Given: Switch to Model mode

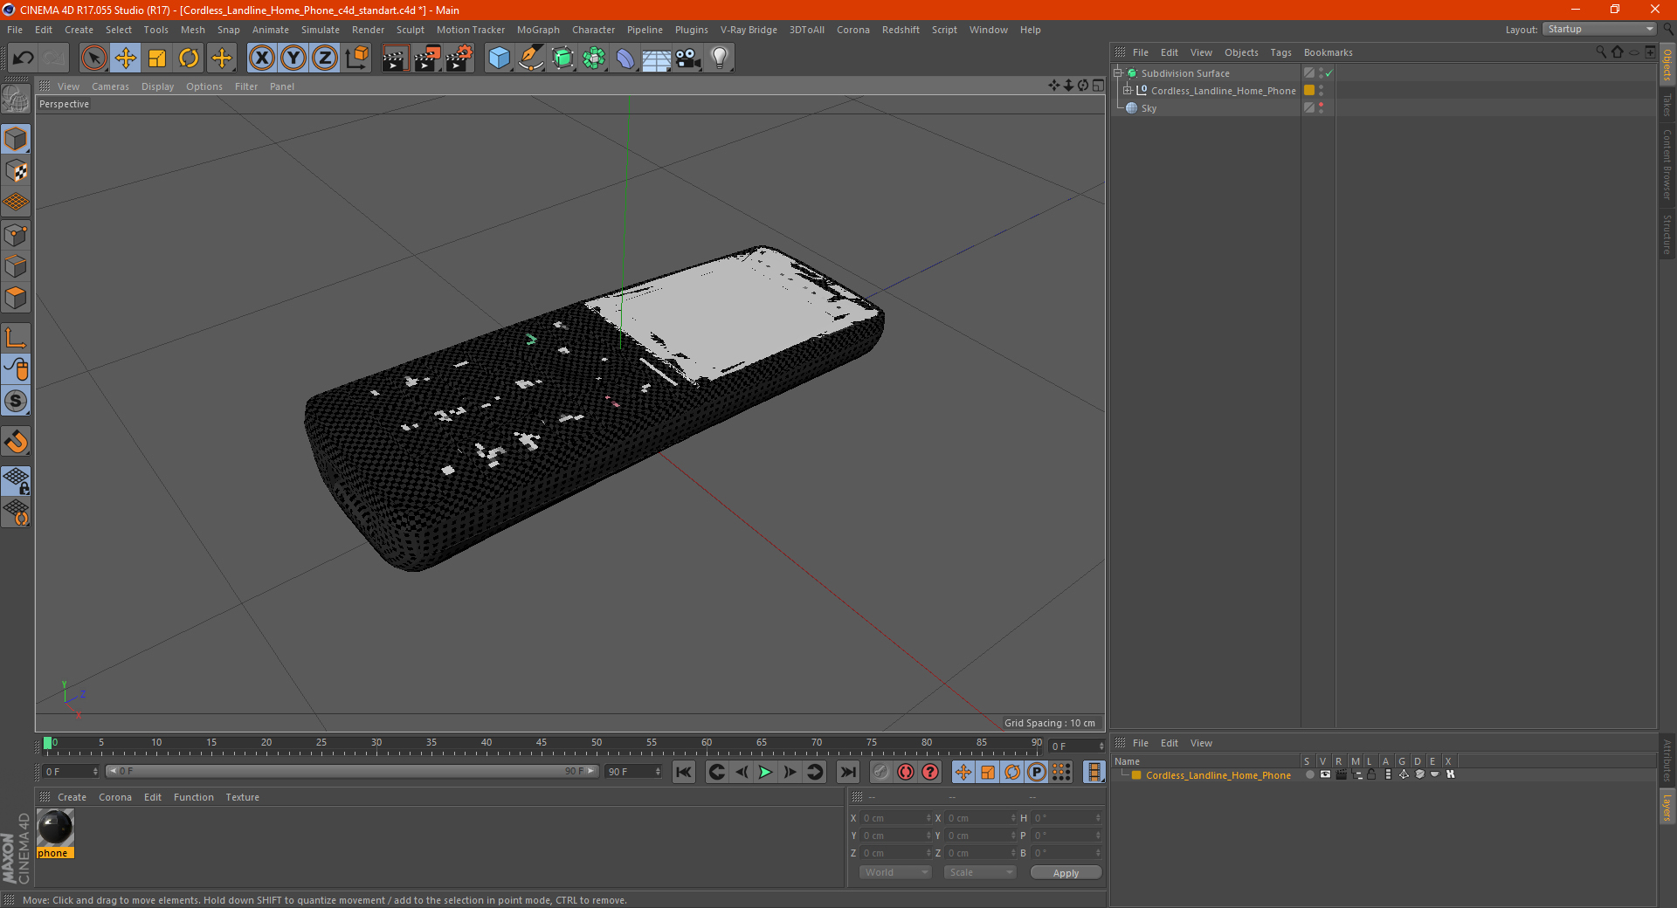Looking at the screenshot, I should [x=16, y=140].
